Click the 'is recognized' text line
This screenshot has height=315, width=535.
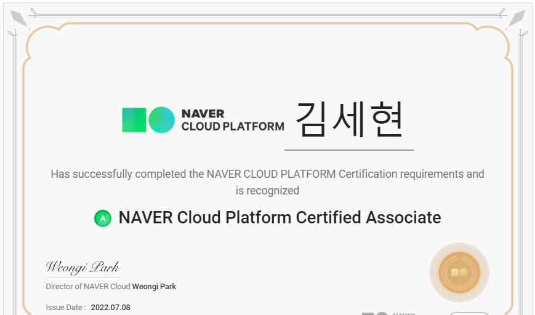(267, 191)
